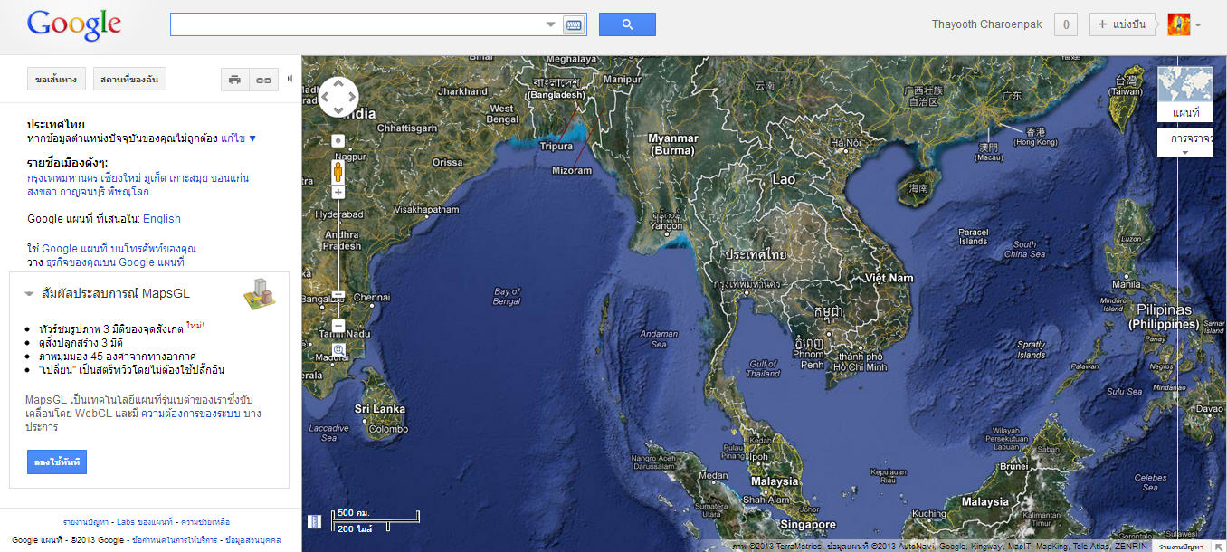Click the print icon
Image resolution: width=1227 pixels, height=552 pixels.
[x=234, y=80]
